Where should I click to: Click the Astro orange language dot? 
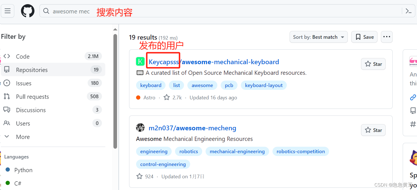[x=138, y=98]
